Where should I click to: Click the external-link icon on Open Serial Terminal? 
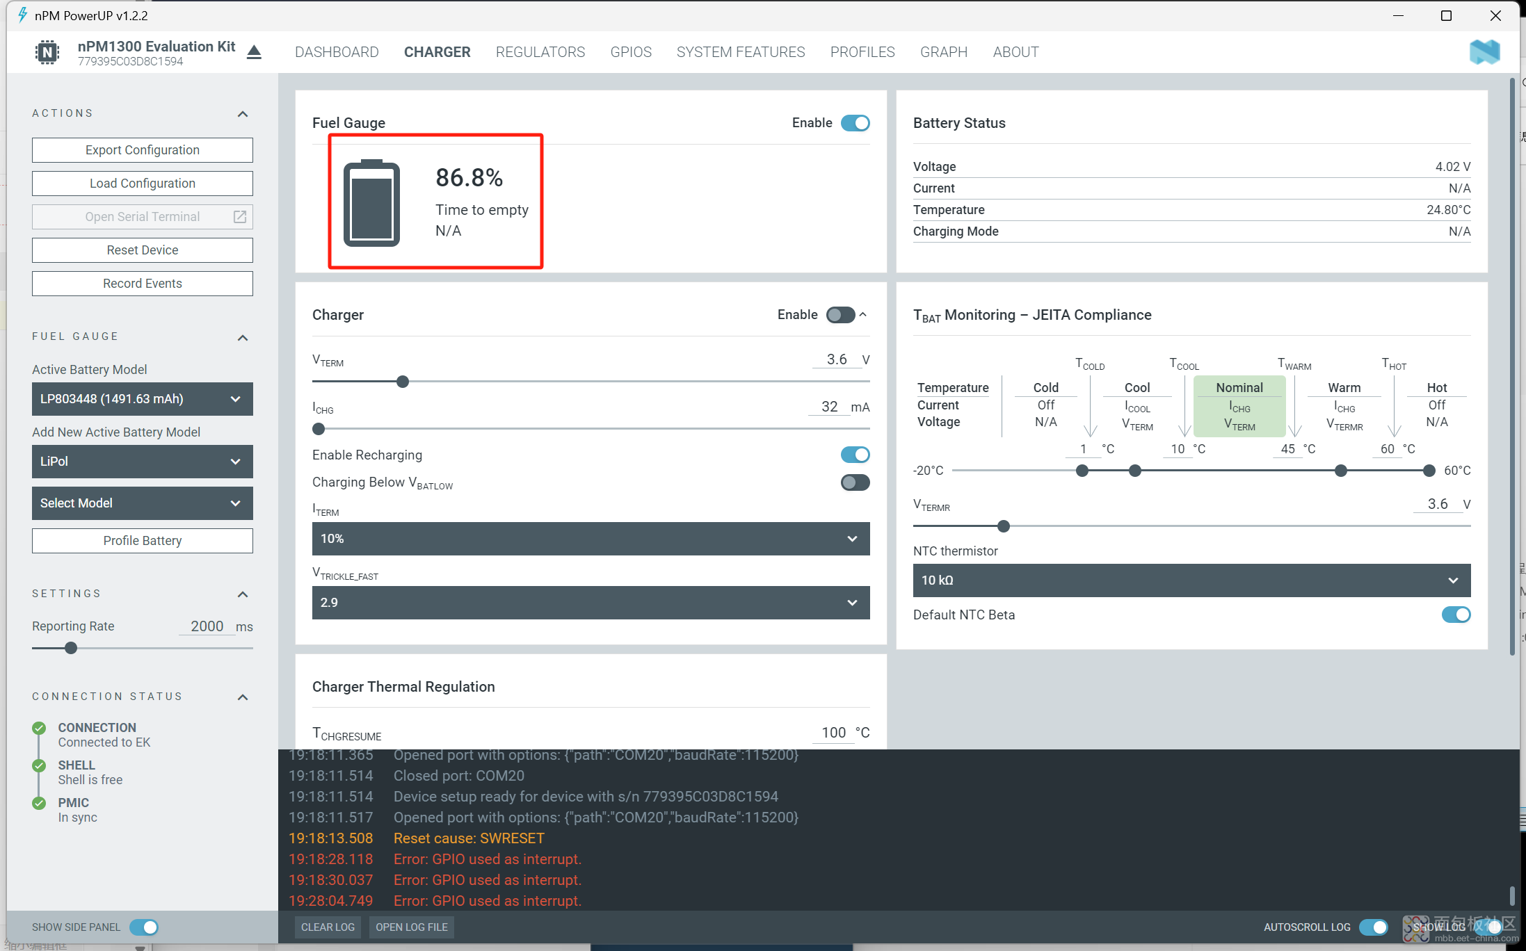click(240, 217)
